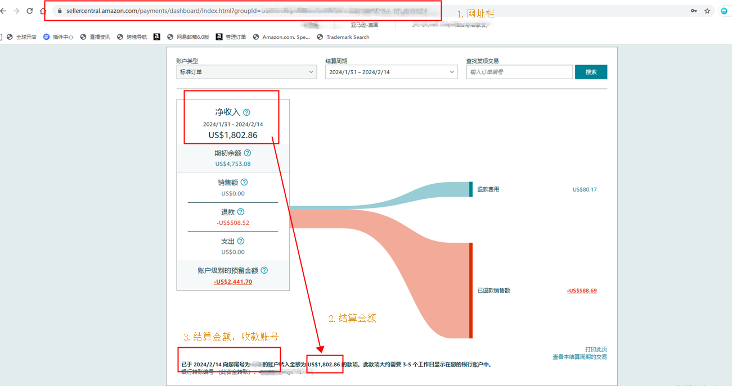Open the help tooltip for 销售额
The height and width of the screenshot is (386, 732).
[244, 182]
